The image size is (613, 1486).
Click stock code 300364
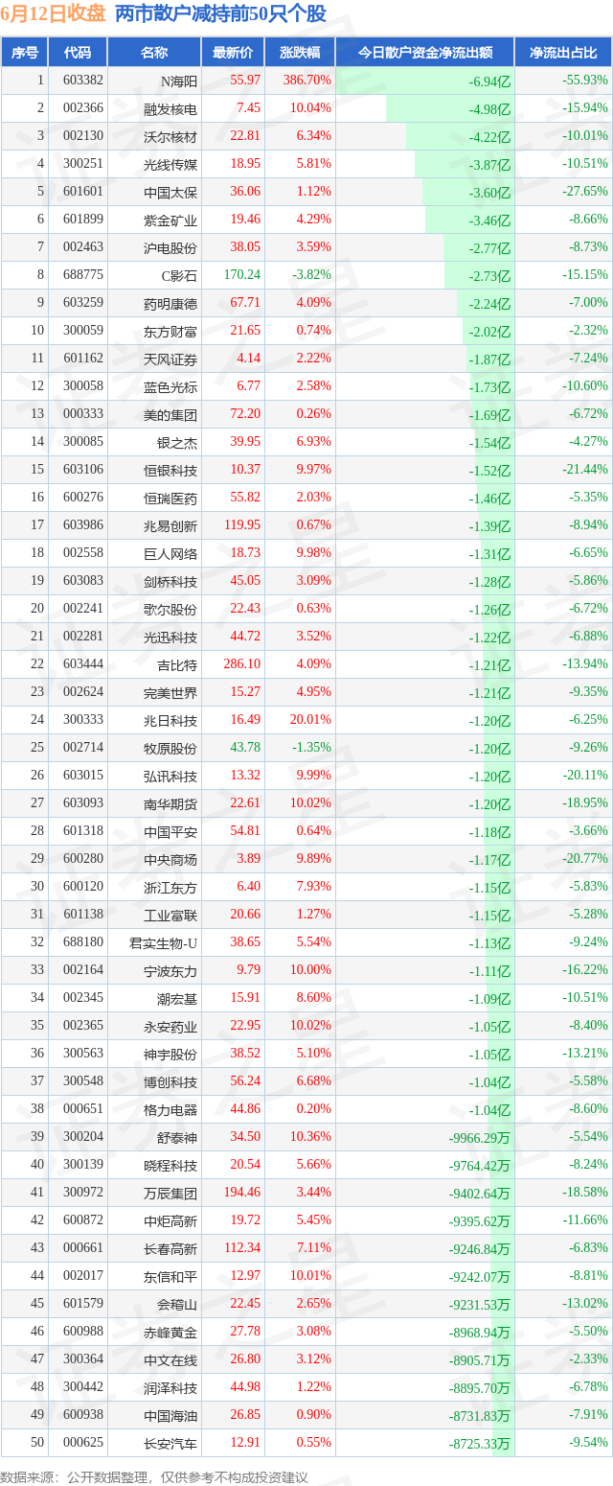(x=83, y=1359)
